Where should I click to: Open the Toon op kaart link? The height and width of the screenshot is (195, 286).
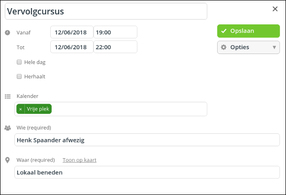click(x=79, y=160)
